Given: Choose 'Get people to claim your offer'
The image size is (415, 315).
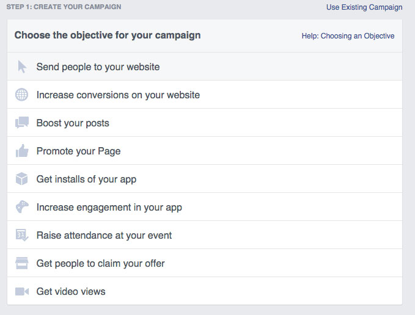Looking at the screenshot, I should coord(205,263).
